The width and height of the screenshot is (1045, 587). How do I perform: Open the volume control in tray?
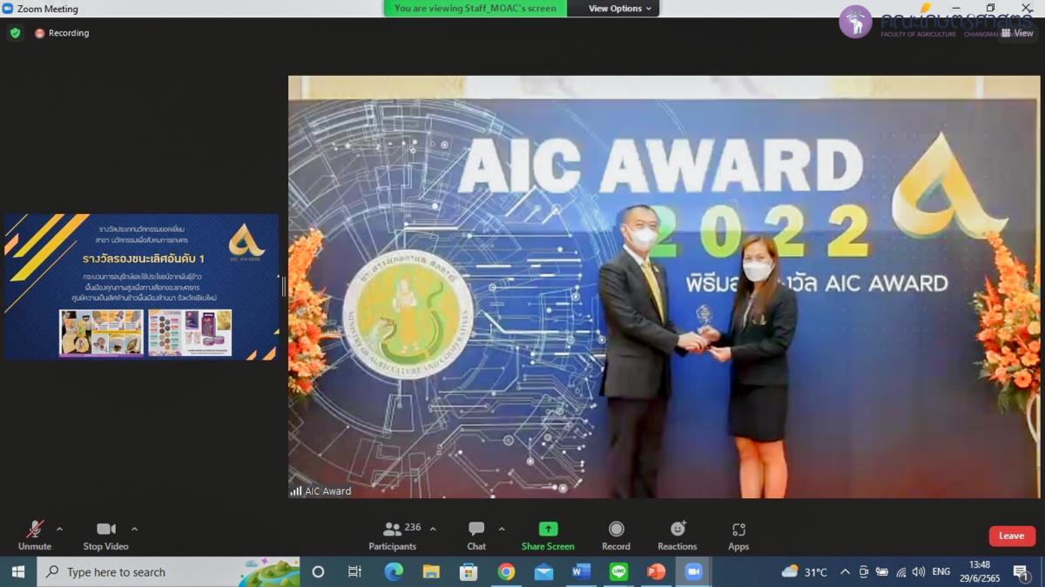(919, 572)
